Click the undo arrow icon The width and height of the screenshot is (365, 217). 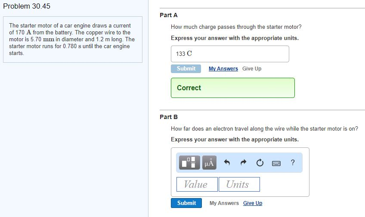tap(227, 162)
